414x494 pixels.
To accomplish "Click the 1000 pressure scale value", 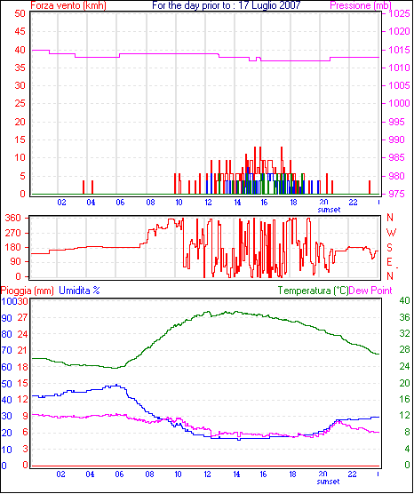I will point(399,104).
